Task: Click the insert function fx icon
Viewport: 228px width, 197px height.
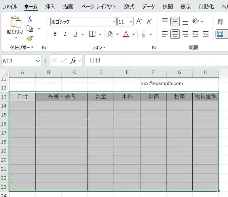Action: coord(73,60)
